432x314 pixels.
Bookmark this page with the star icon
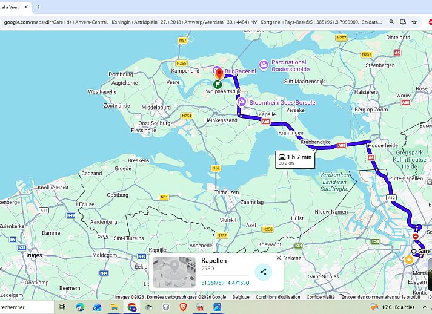tap(414, 22)
